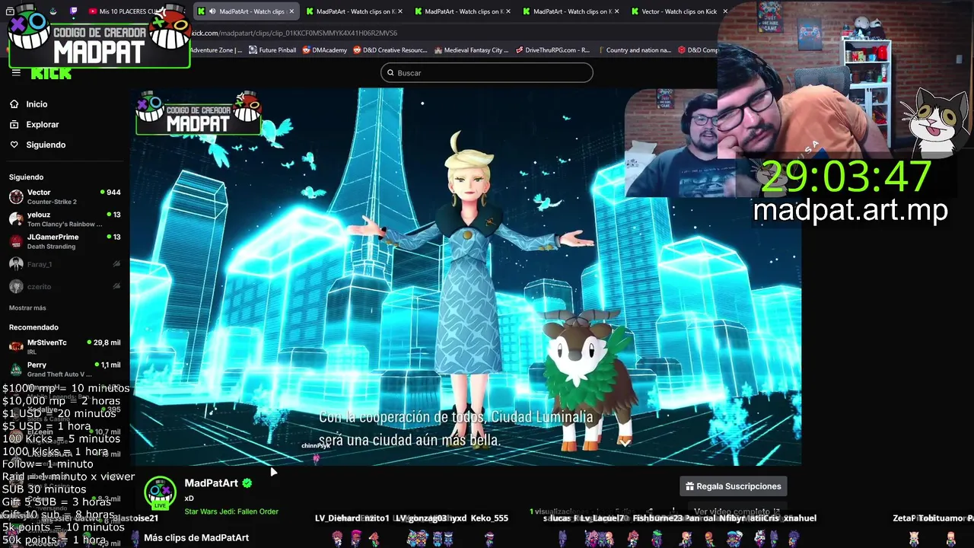The width and height of the screenshot is (974, 548).
Task: Collapse the Kick sidebar with the hamburger icon
Action: click(16, 73)
